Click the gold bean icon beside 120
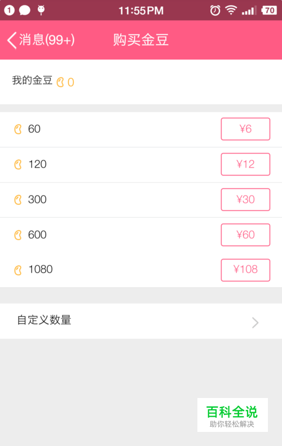The height and width of the screenshot is (446, 282). tap(18, 165)
